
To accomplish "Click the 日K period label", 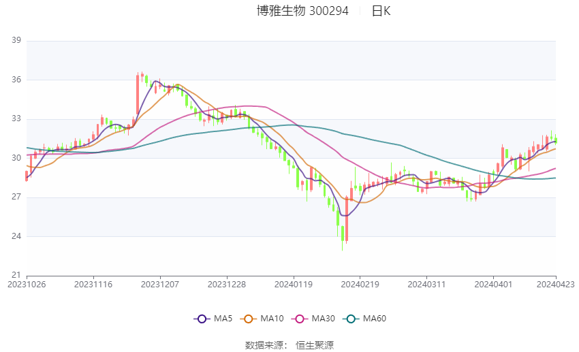I will [381, 11].
